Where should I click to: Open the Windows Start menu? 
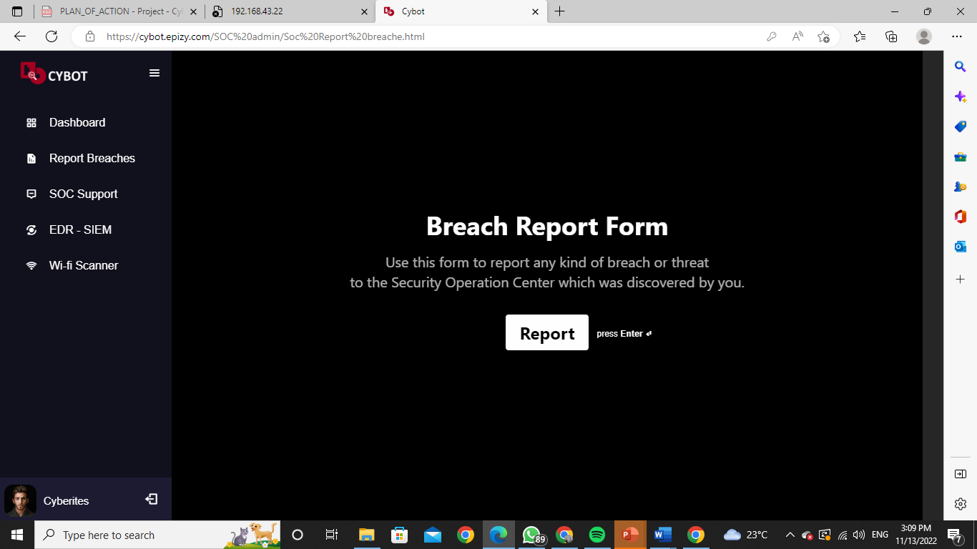coord(17,535)
